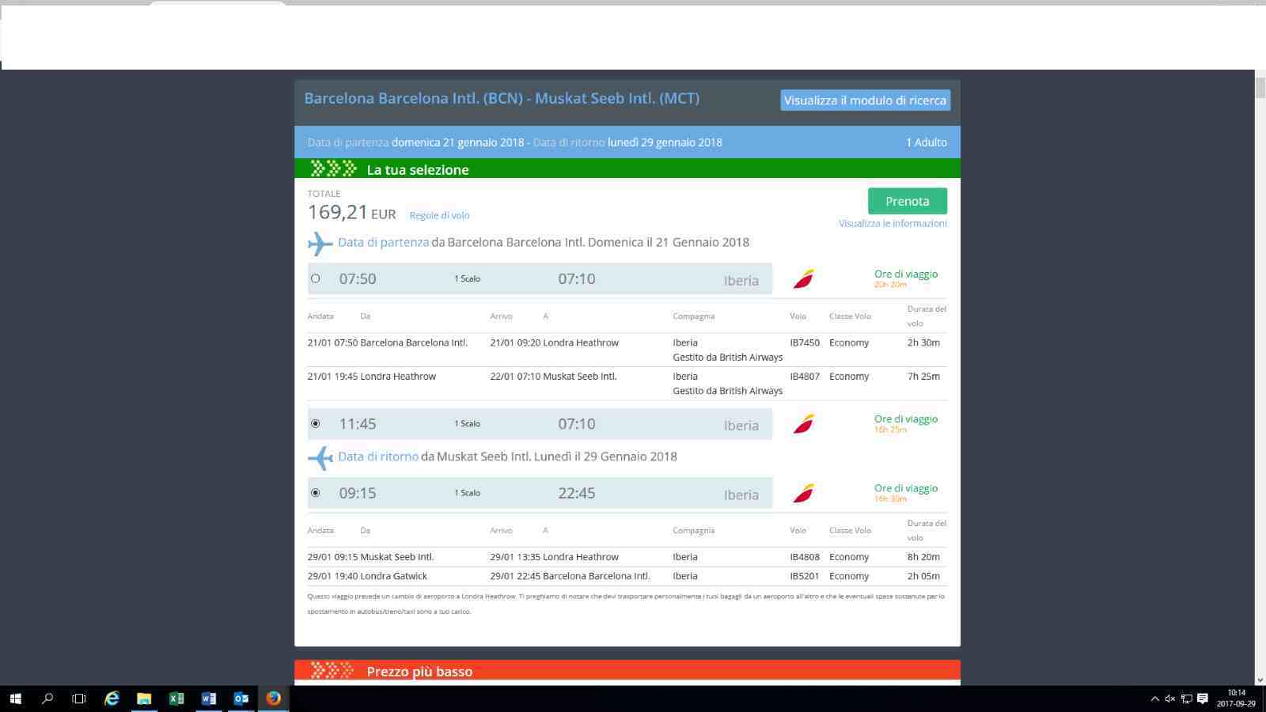
Task: Click the network tray icon
Action: click(1186, 699)
